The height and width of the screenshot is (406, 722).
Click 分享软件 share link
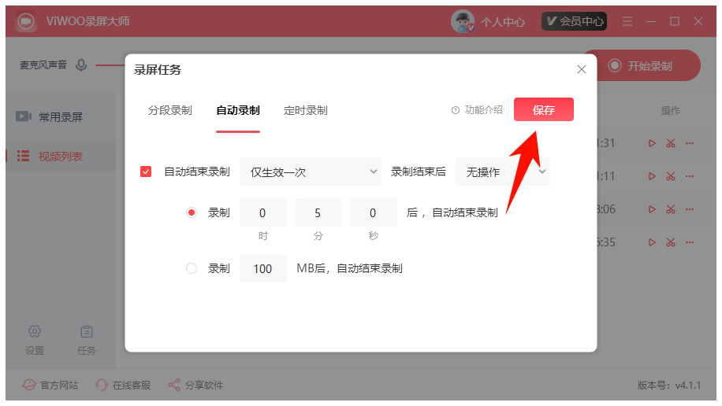tap(195, 385)
